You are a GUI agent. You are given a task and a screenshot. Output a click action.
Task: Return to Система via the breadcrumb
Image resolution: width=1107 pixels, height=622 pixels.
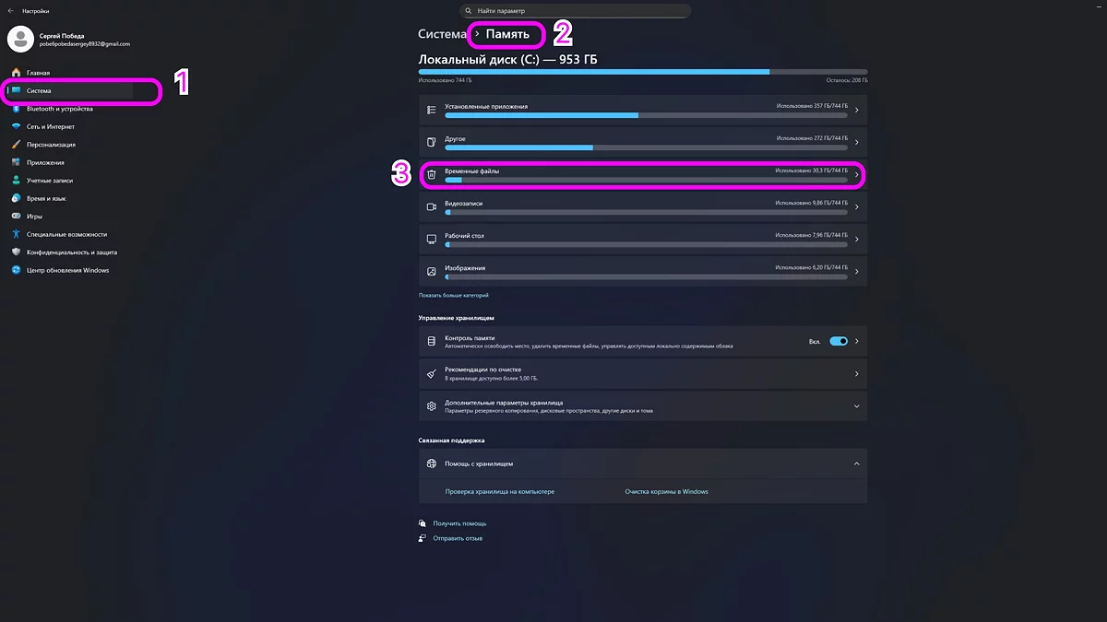(442, 32)
